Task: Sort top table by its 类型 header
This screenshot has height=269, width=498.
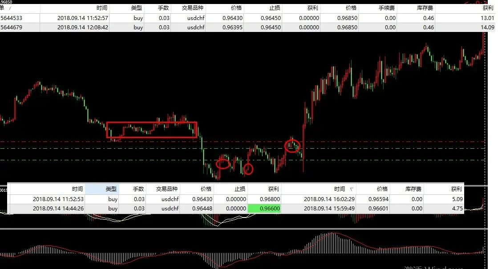Action: (x=137, y=8)
